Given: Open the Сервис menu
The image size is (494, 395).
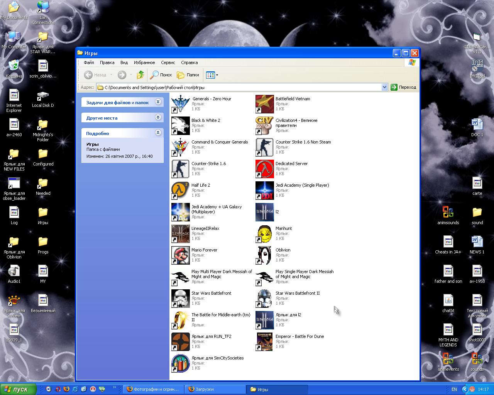Looking at the screenshot, I should point(168,62).
